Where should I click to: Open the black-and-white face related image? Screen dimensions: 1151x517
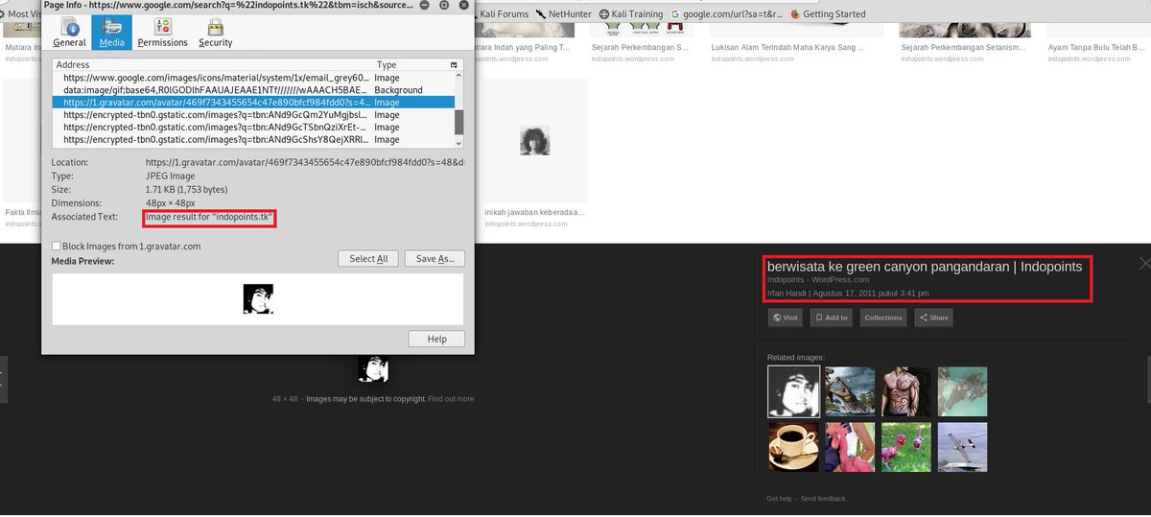(793, 392)
